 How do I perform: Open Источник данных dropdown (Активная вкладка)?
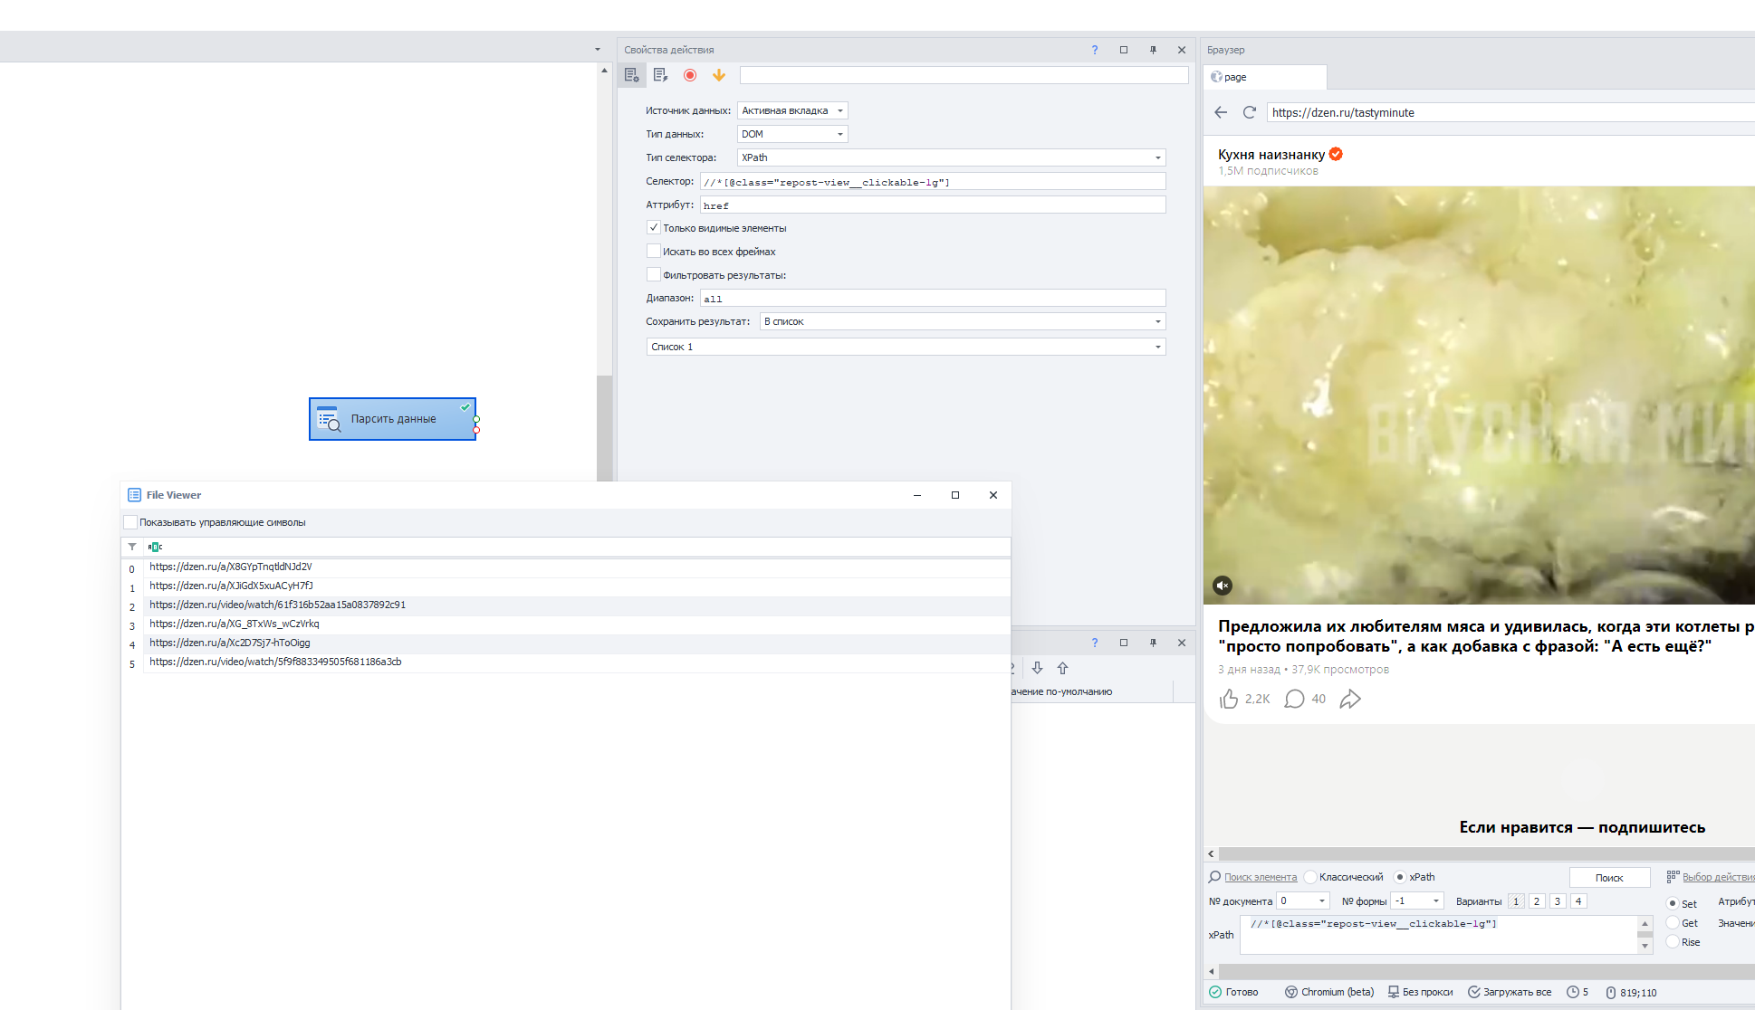(x=792, y=110)
